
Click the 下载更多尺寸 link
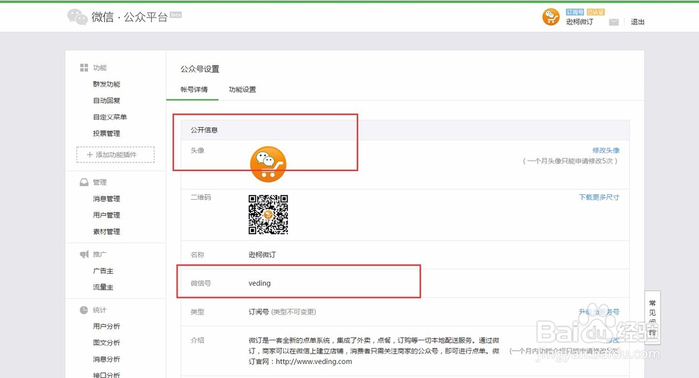click(x=599, y=197)
